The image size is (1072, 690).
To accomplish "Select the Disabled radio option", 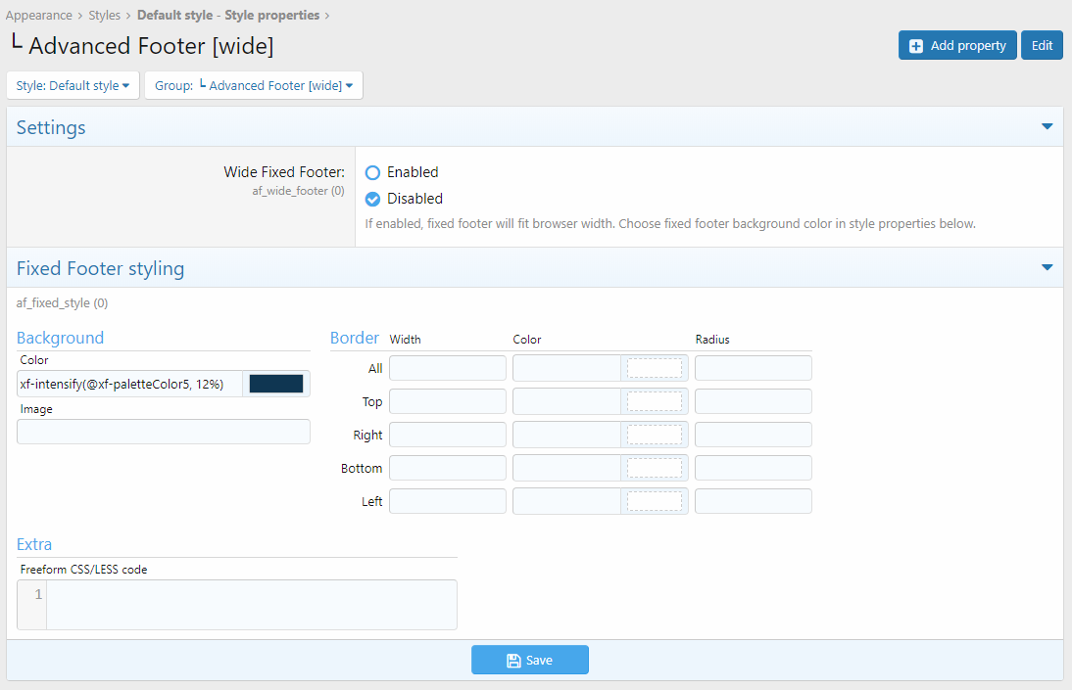I will (372, 200).
